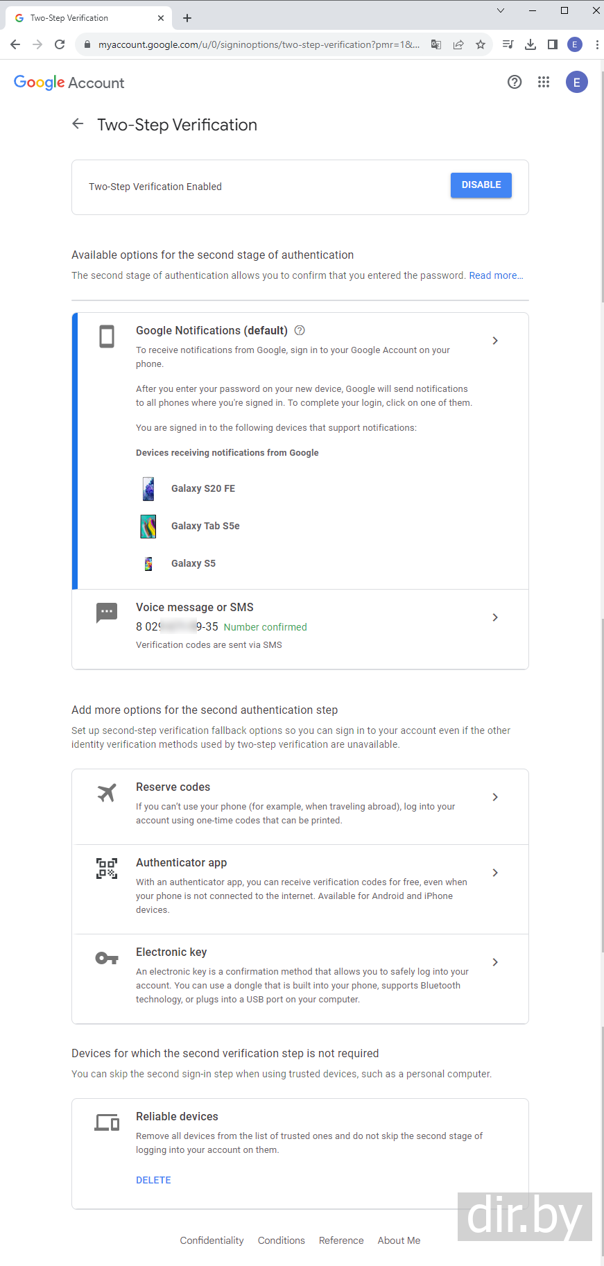Open the Reserve codes option chevron
Viewport: 604px width, 1266px height.
[495, 797]
